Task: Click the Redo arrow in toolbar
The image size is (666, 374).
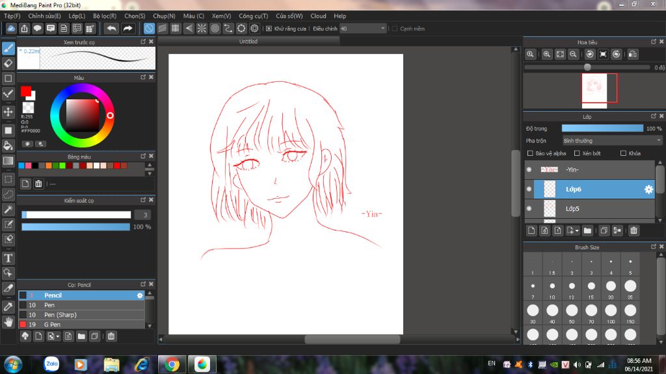Action: [x=127, y=29]
